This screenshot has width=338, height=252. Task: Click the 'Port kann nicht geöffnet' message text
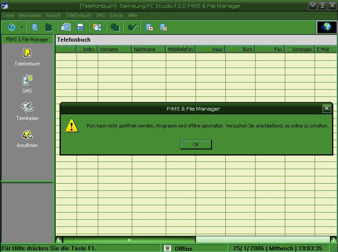point(207,126)
